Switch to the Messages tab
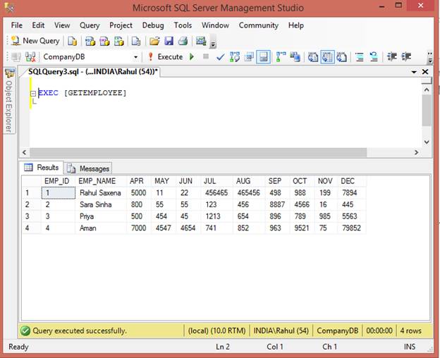Viewport: 440px width, 358px height. pyautogui.click(x=88, y=168)
